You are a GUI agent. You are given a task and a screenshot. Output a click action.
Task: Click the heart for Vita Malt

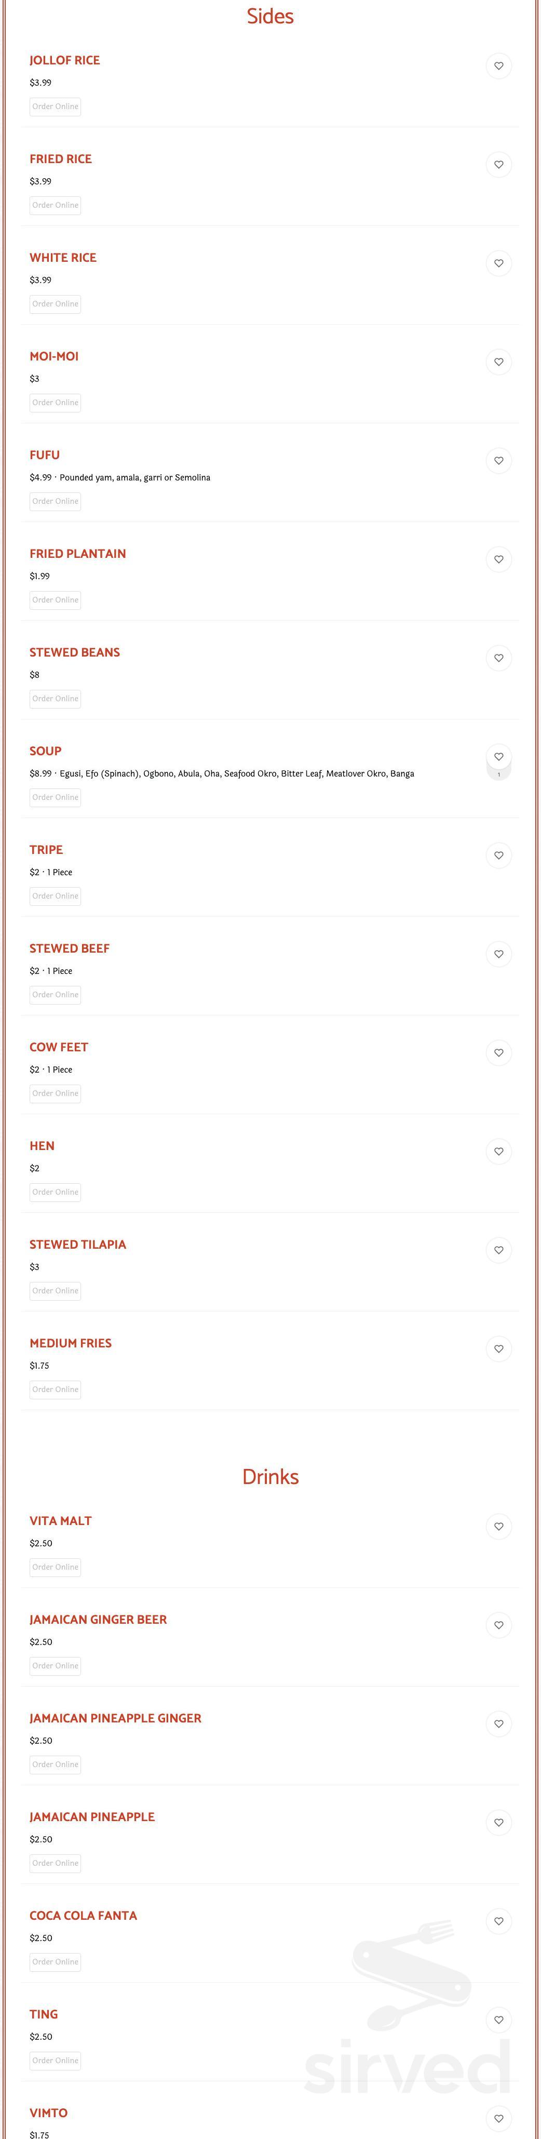pyautogui.click(x=498, y=1527)
